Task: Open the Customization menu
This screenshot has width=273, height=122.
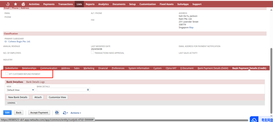Action: pos(148,4)
